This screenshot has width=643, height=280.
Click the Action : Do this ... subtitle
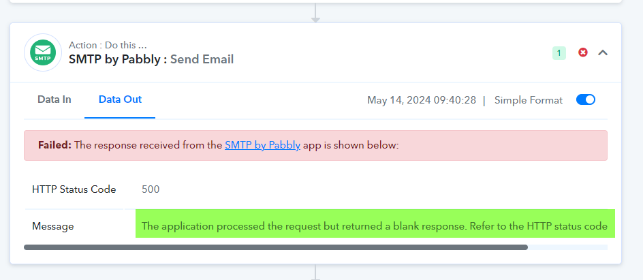[108, 45]
